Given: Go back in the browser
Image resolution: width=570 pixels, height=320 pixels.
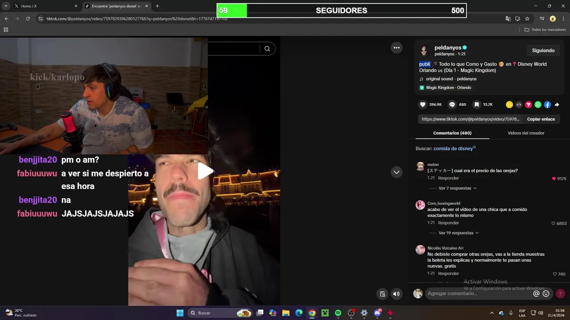Looking at the screenshot, I should pyautogui.click(x=6, y=19).
